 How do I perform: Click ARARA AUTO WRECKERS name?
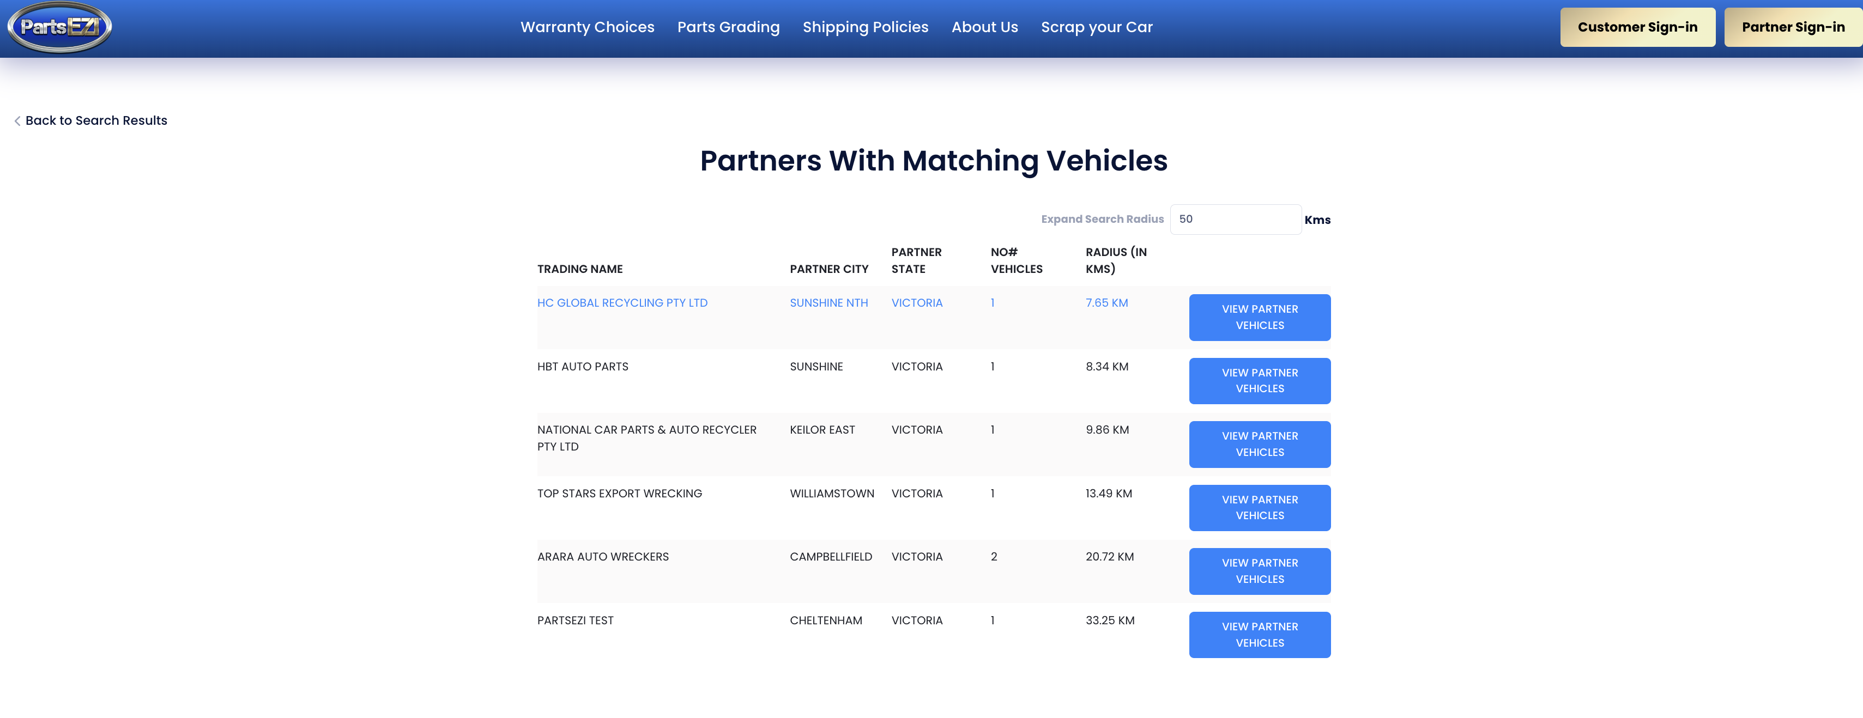coord(602,557)
